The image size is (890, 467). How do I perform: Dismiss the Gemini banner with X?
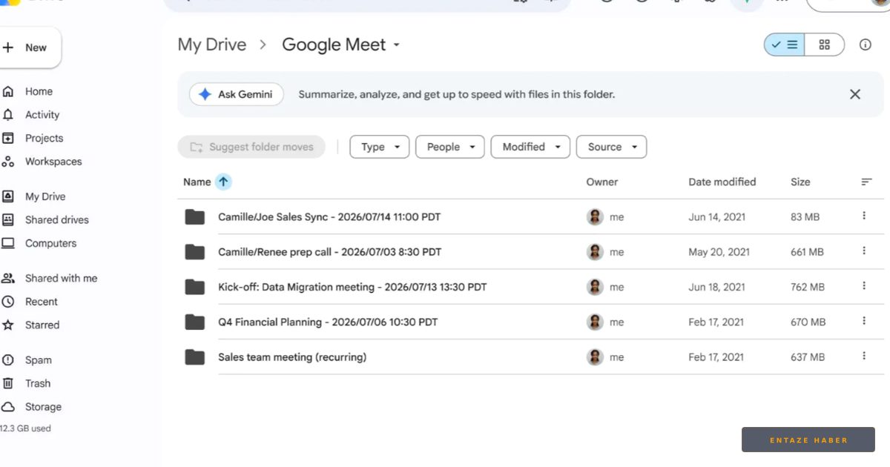tap(855, 94)
